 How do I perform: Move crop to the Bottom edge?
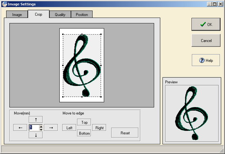(x=84, y=133)
